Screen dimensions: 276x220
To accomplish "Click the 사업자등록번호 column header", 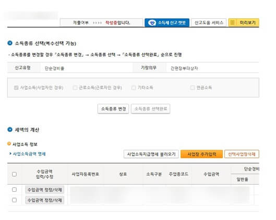I will (x=86, y=174).
